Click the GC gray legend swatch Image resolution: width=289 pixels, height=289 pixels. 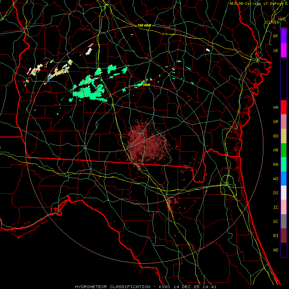click(284, 221)
